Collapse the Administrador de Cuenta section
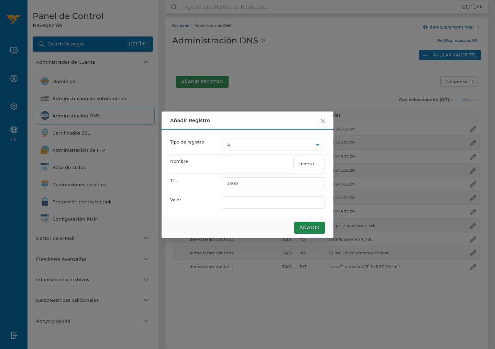The height and width of the screenshot is (349, 495). pyautogui.click(x=93, y=62)
